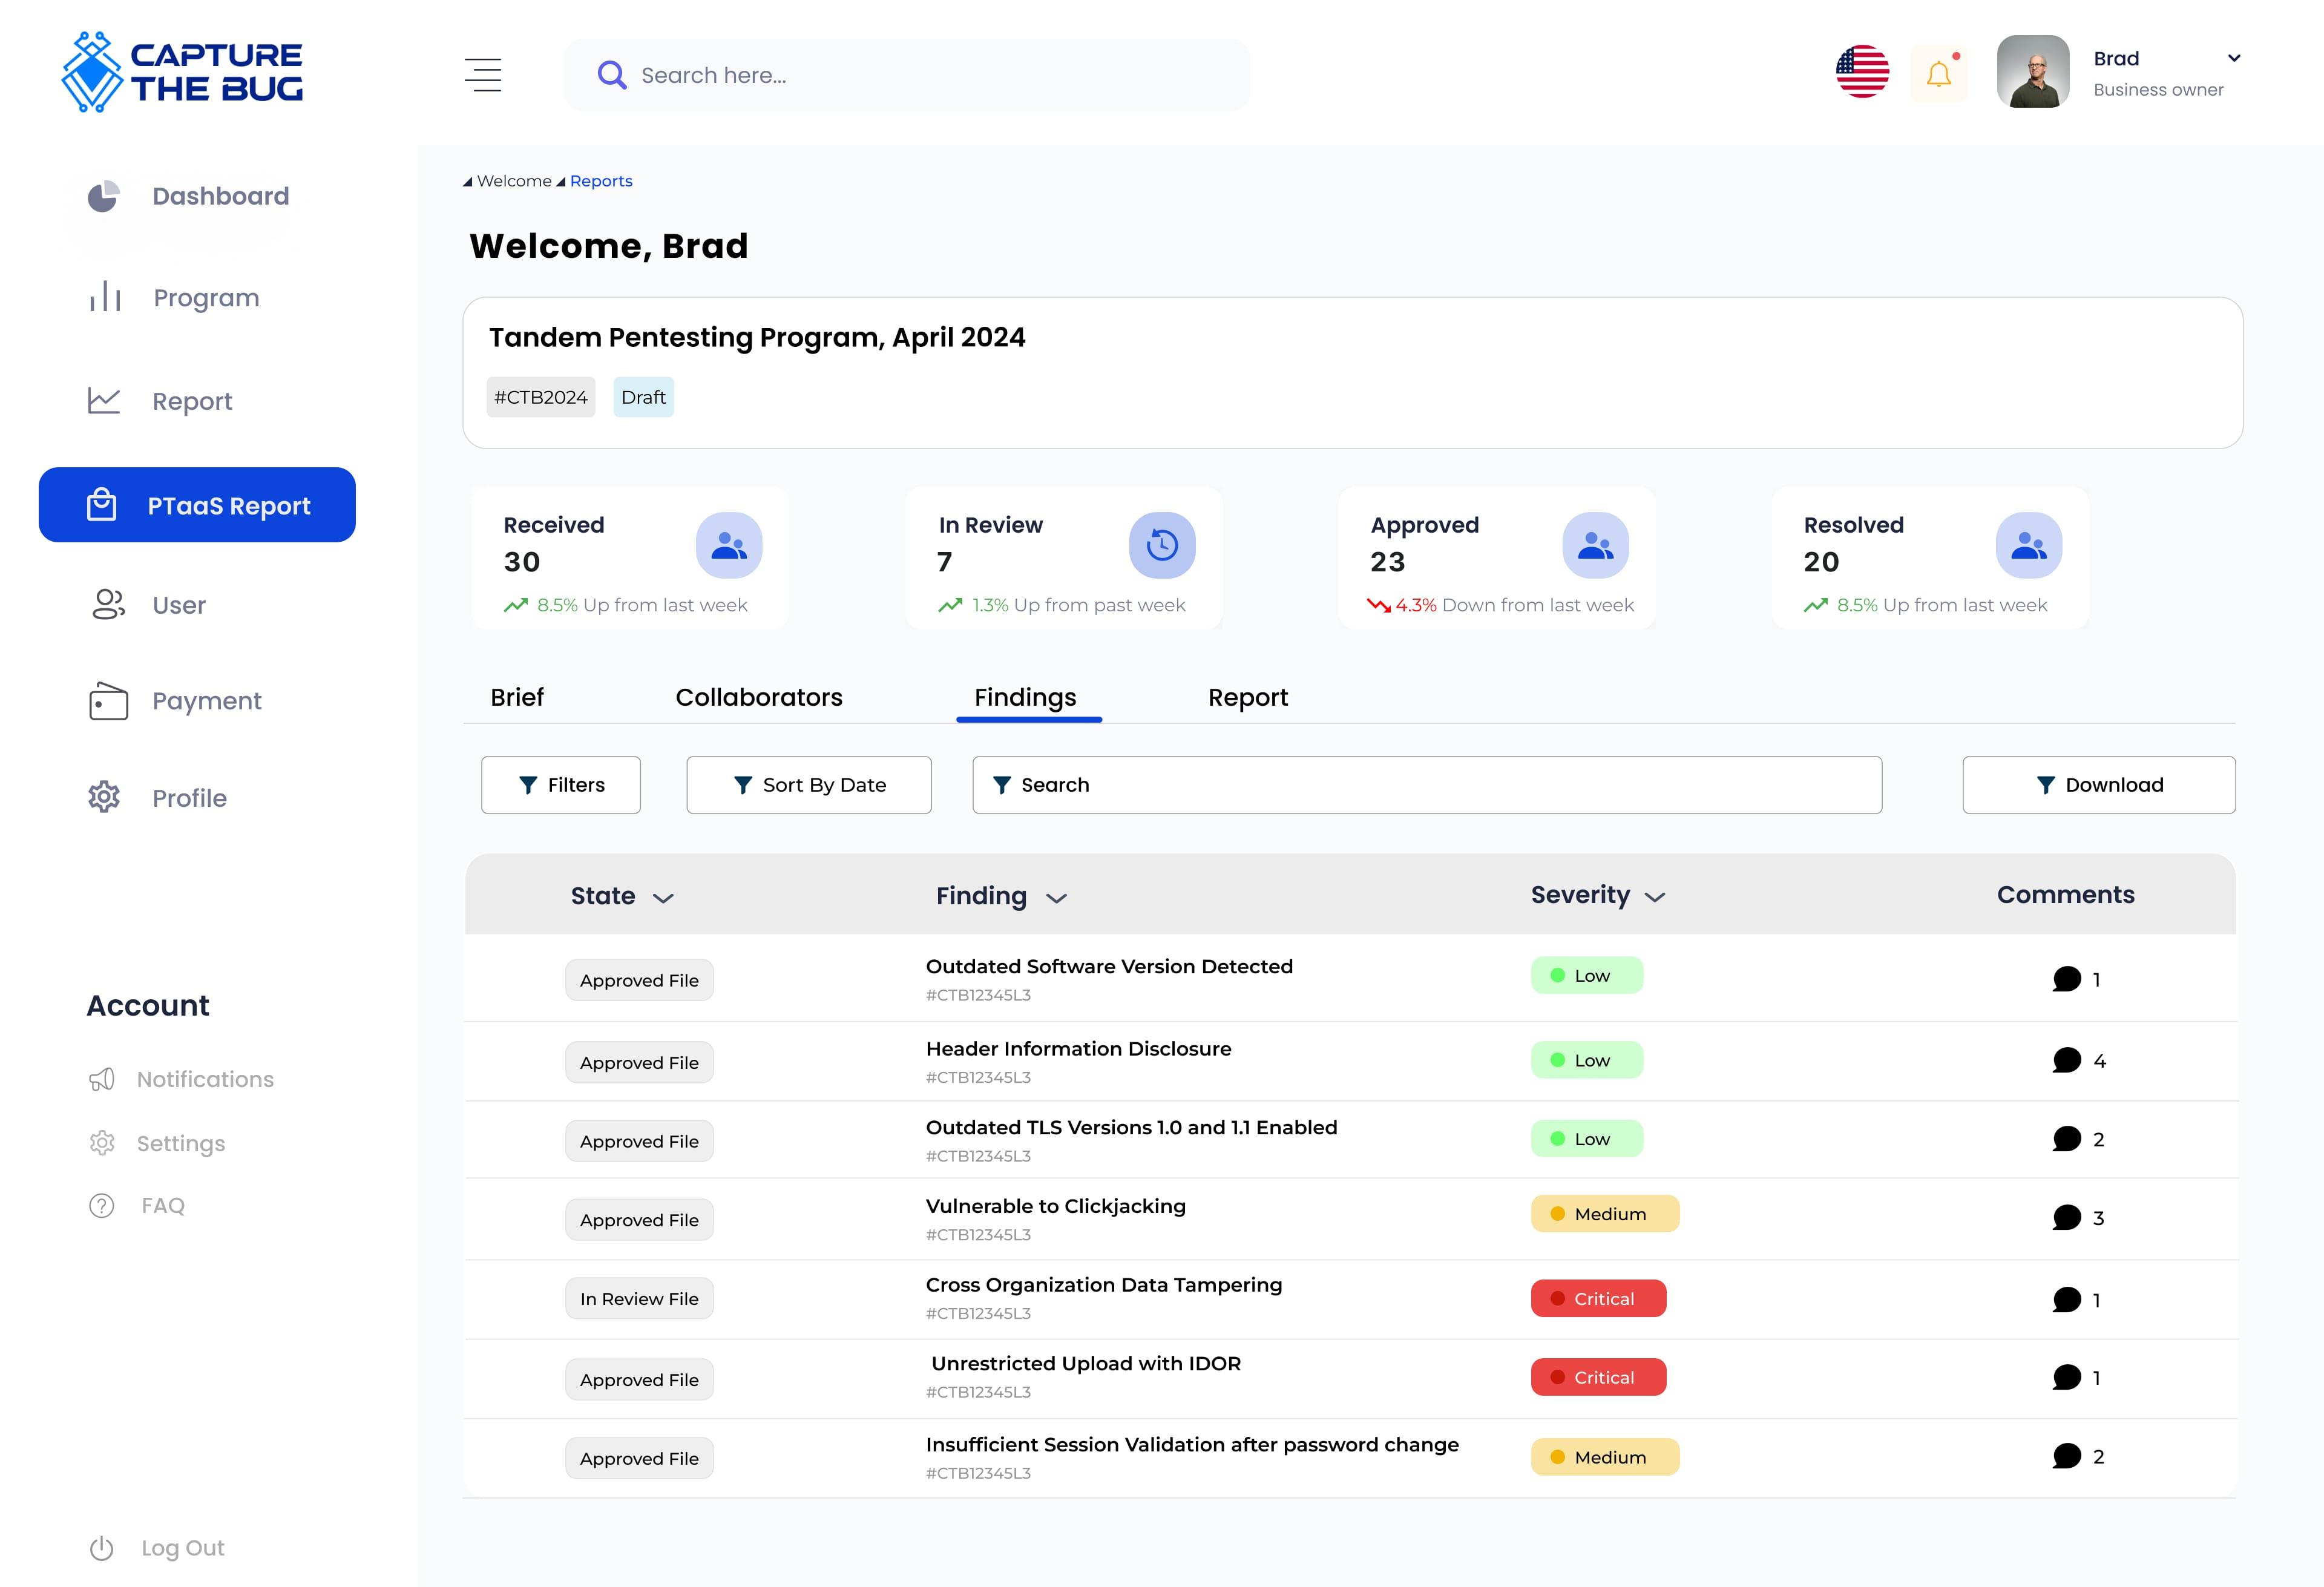This screenshot has width=2324, height=1587.
Task: Click the Received card people icon
Action: (x=729, y=545)
